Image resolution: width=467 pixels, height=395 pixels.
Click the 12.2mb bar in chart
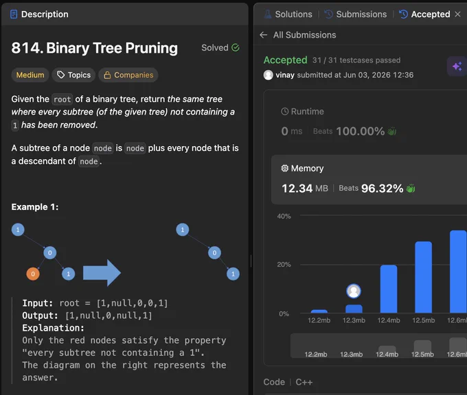319,311
